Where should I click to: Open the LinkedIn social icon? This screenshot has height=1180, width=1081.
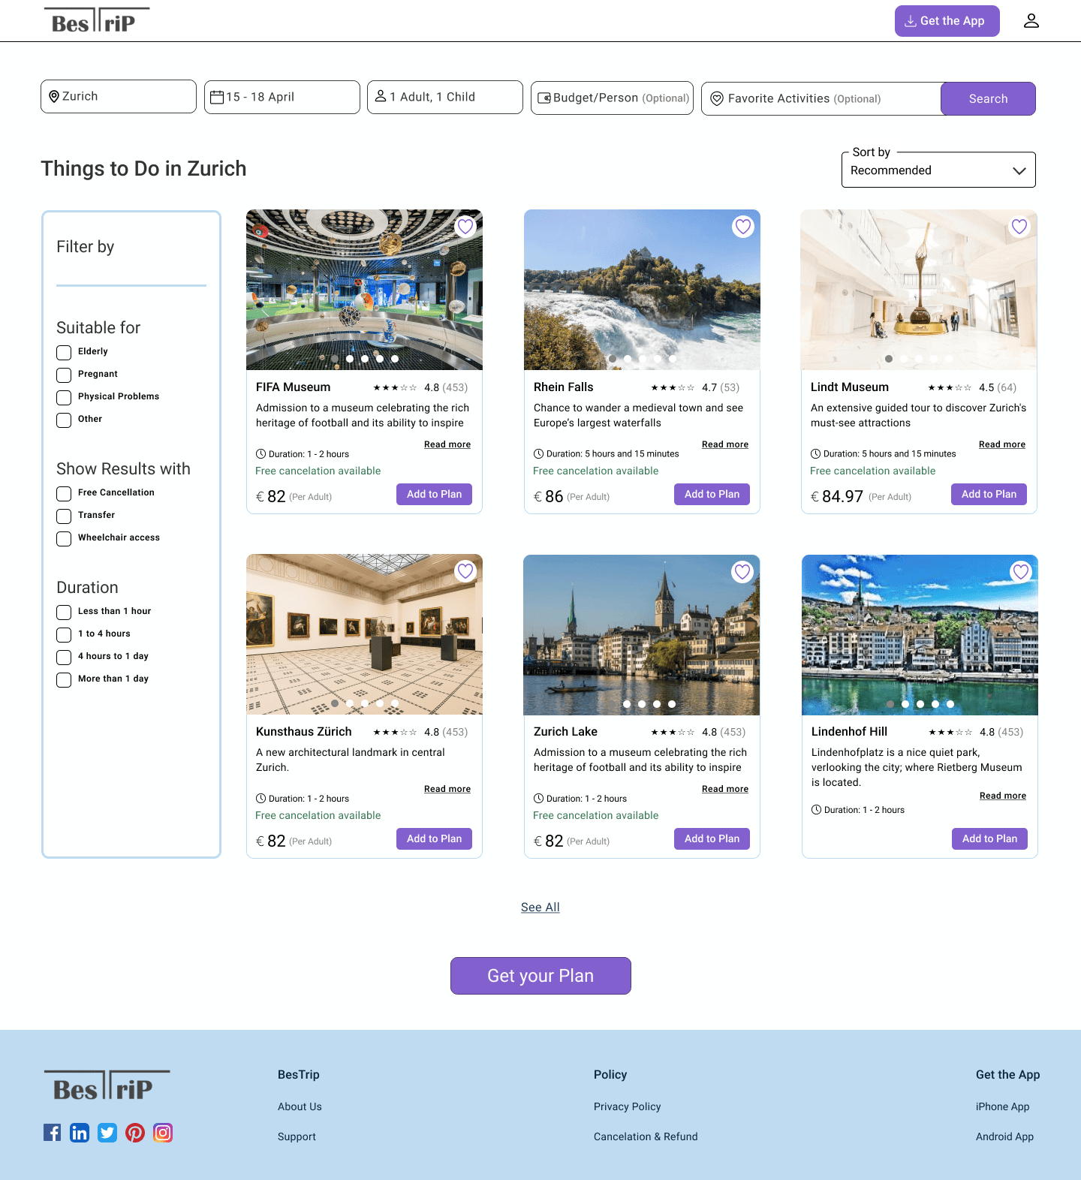80,1133
